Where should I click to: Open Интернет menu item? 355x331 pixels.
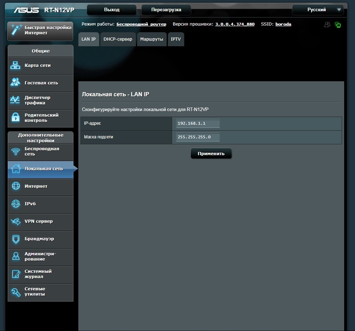(41, 187)
